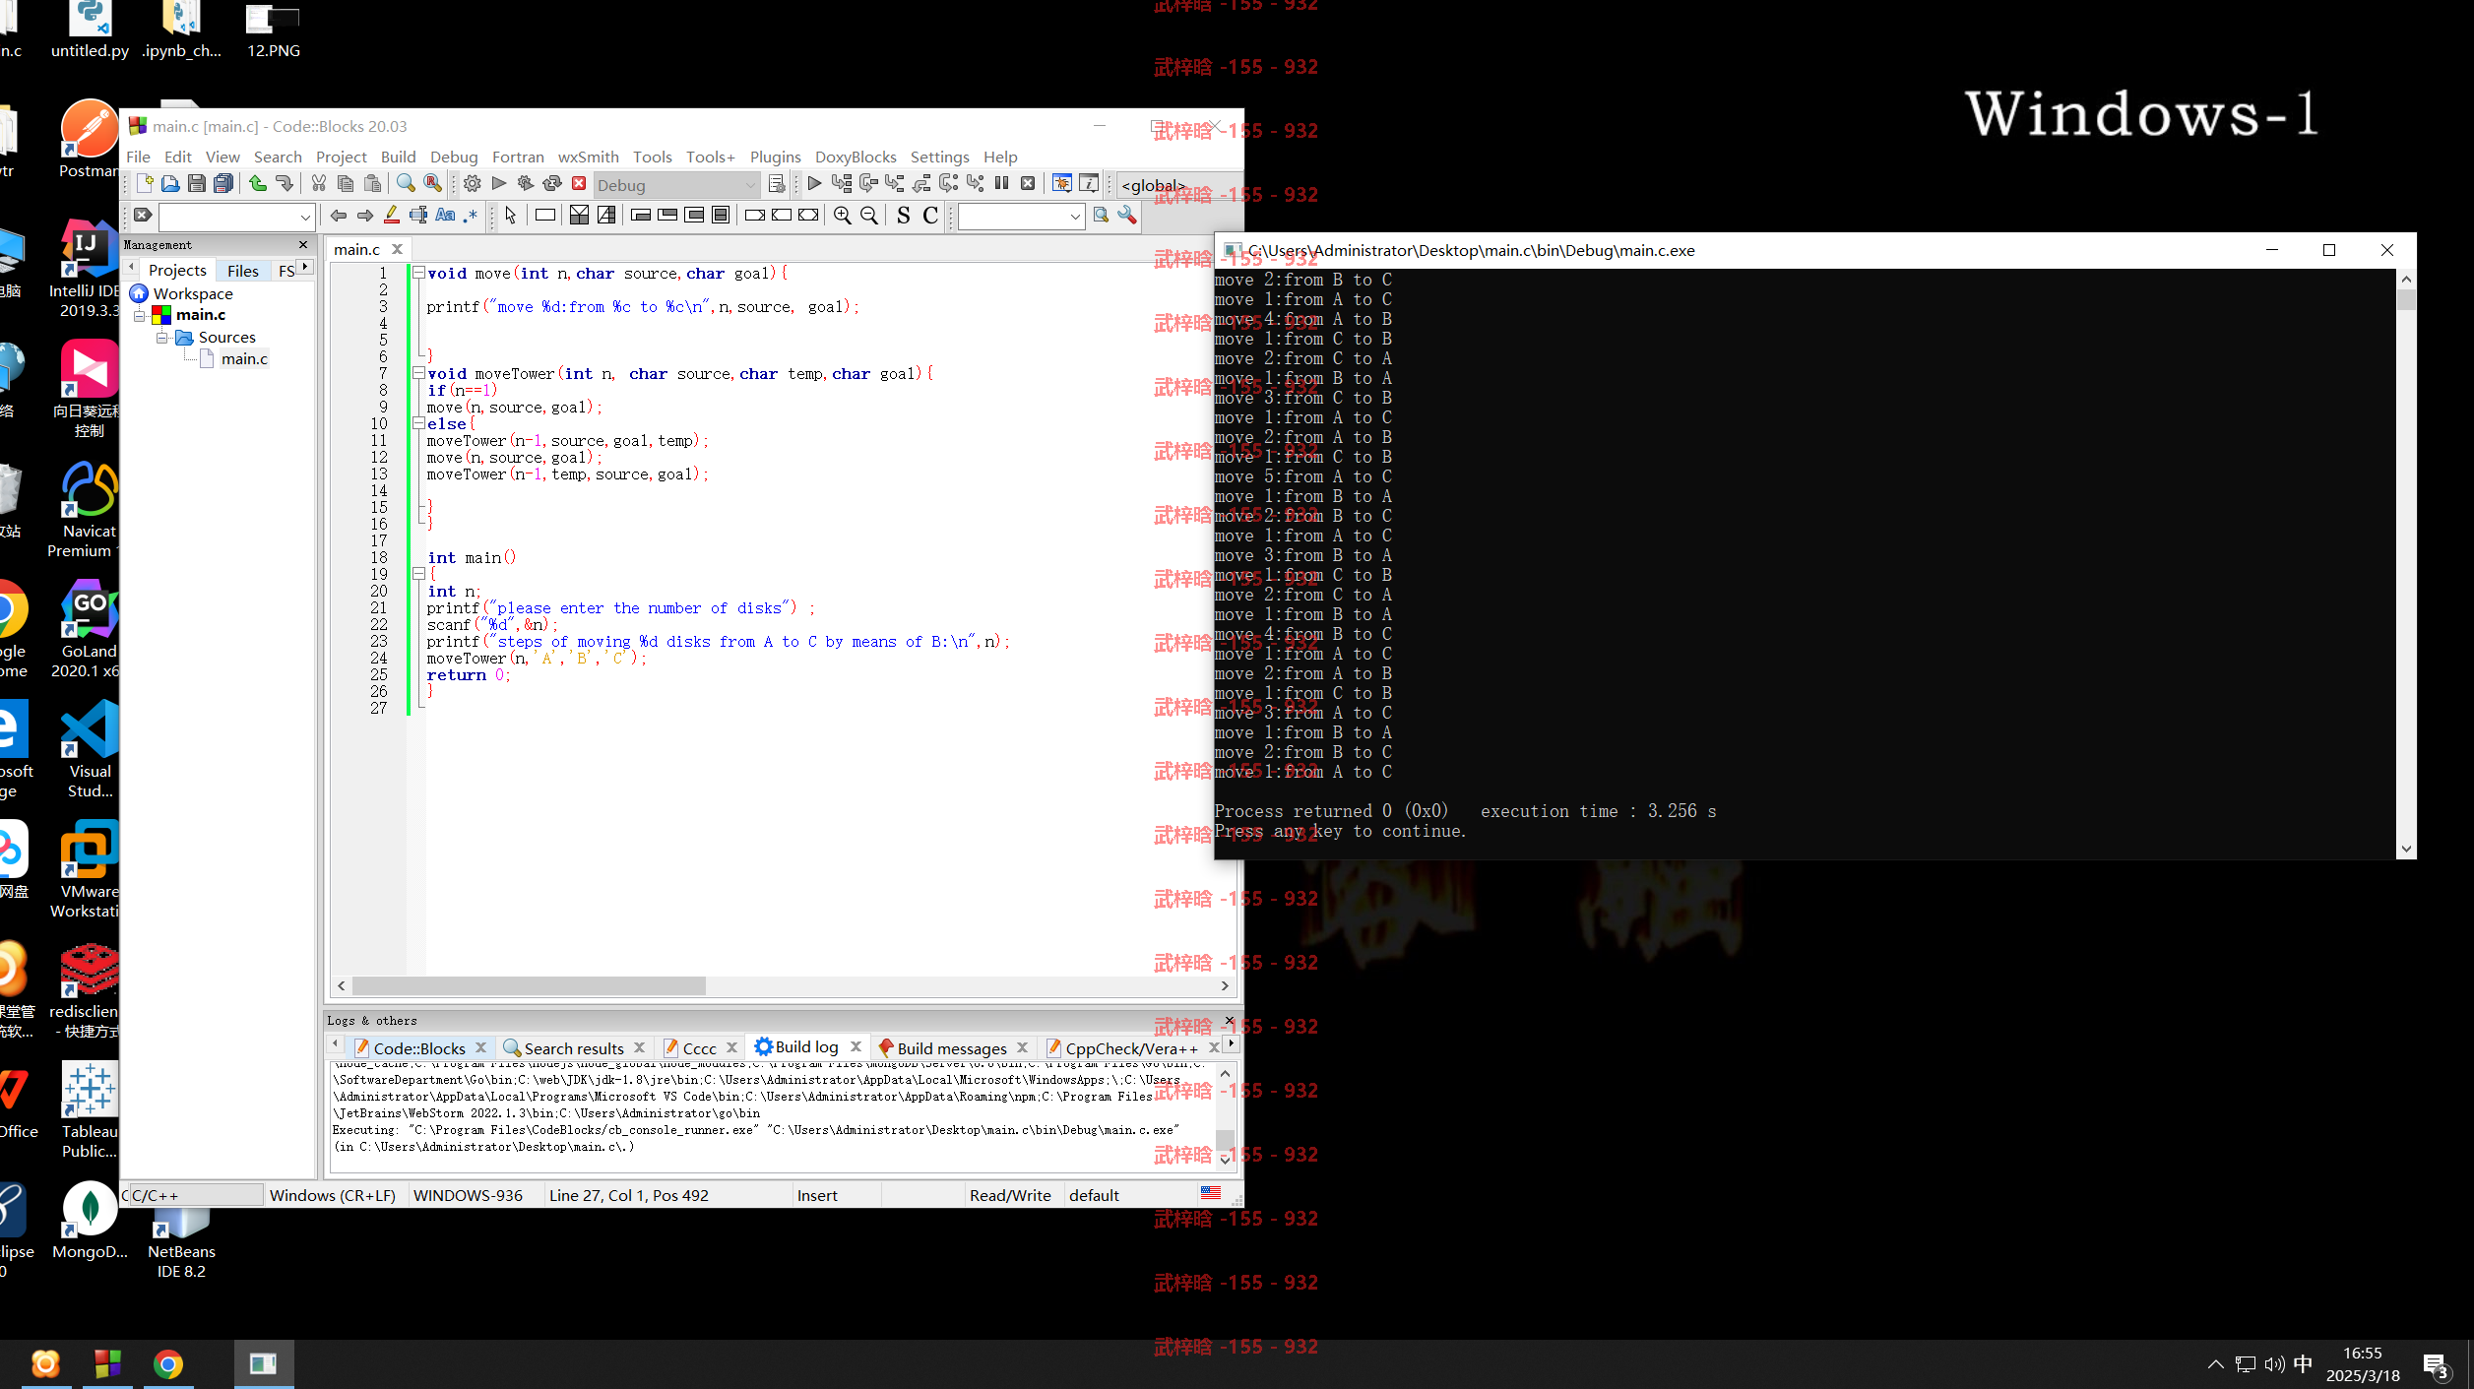Expand the search text combo box
This screenshot has width=2474, height=1389.
pyautogui.click(x=305, y=217)
